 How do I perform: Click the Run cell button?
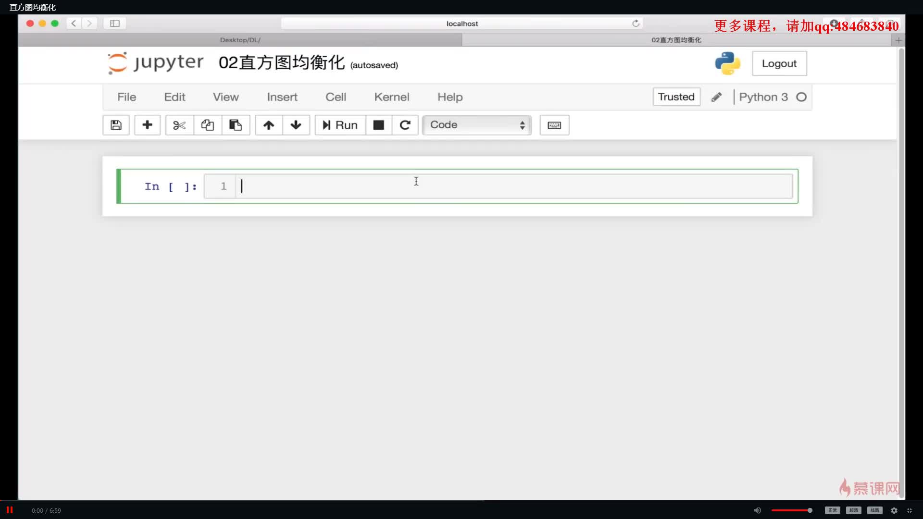339,124
